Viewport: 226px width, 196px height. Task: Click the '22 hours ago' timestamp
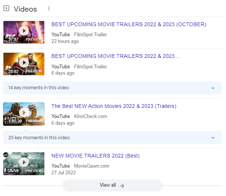[x=65, y=41]
